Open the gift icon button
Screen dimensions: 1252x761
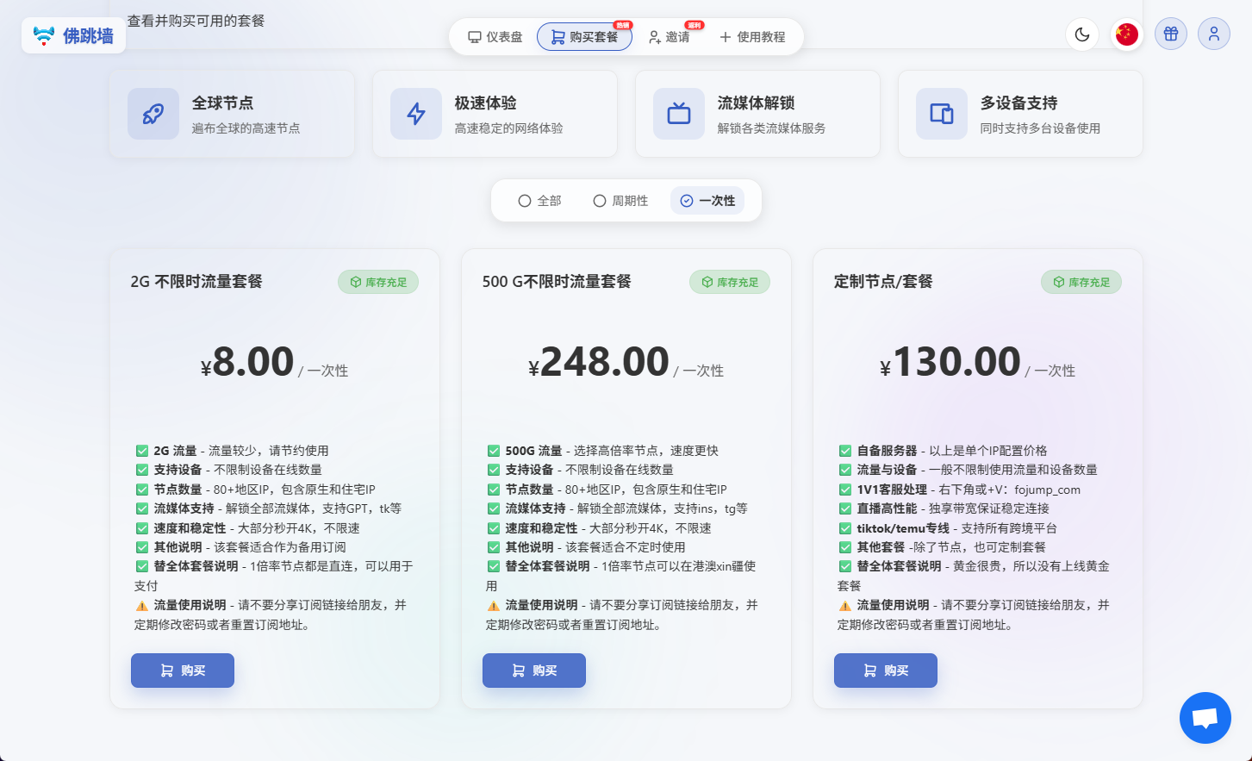[1170, 34]
